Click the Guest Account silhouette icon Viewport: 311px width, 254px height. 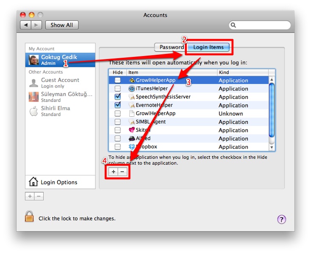34,83
